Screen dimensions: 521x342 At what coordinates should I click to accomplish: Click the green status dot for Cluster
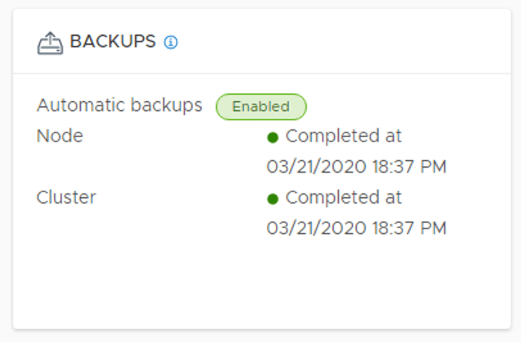pos(273,199)
